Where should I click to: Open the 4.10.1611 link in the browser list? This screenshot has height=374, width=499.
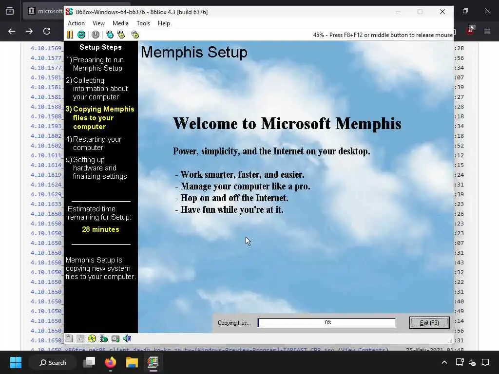(46, 155)
